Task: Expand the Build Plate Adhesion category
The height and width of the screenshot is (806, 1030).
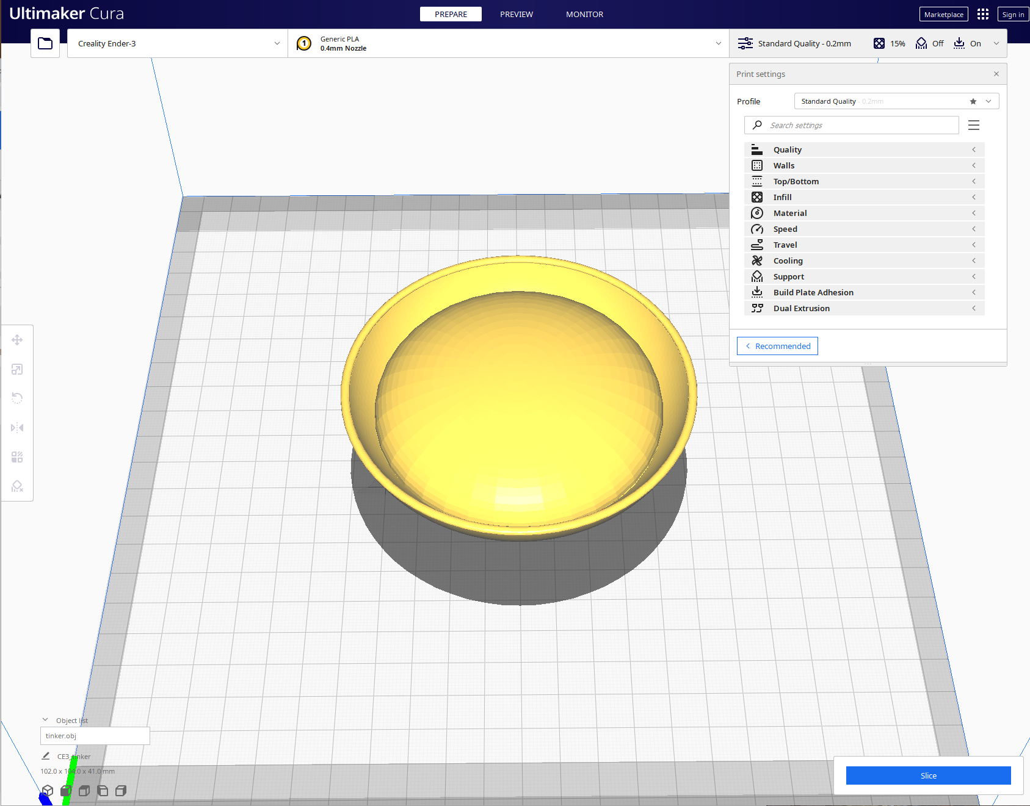Action: (x=865, y=292)
